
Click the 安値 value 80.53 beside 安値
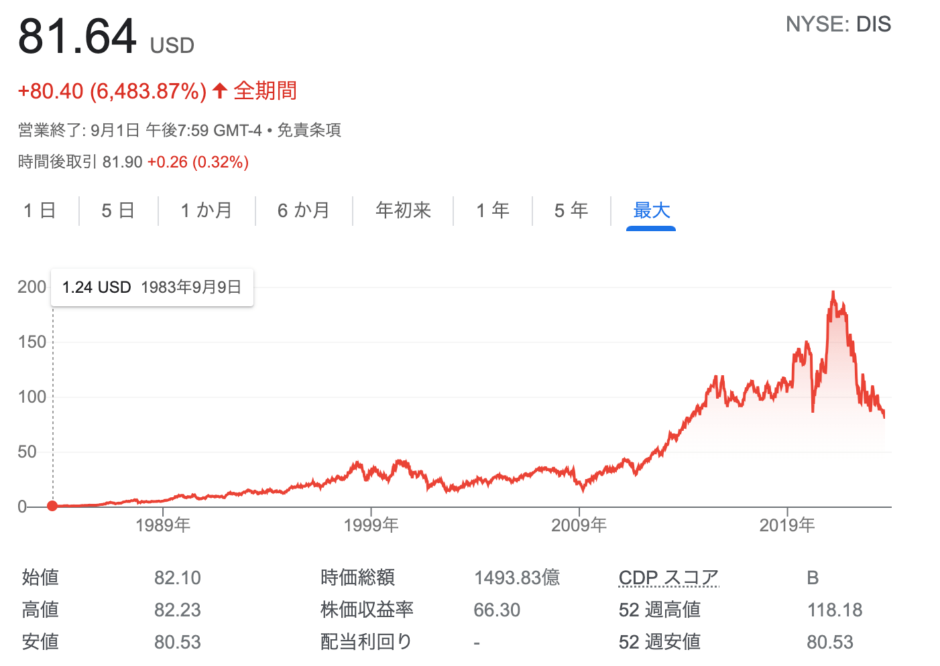[178, 642]
